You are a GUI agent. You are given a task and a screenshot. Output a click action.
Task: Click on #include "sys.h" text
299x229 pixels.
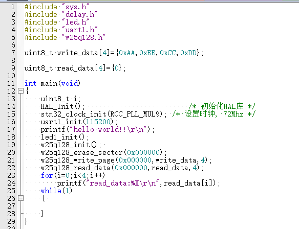(57, 7)
